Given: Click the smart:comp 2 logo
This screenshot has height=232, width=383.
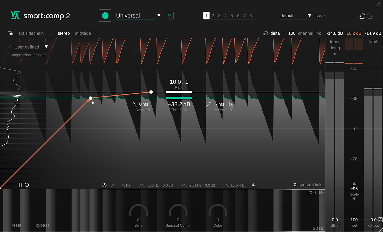Looking at the screenshot, I should (x=40, y=16).
